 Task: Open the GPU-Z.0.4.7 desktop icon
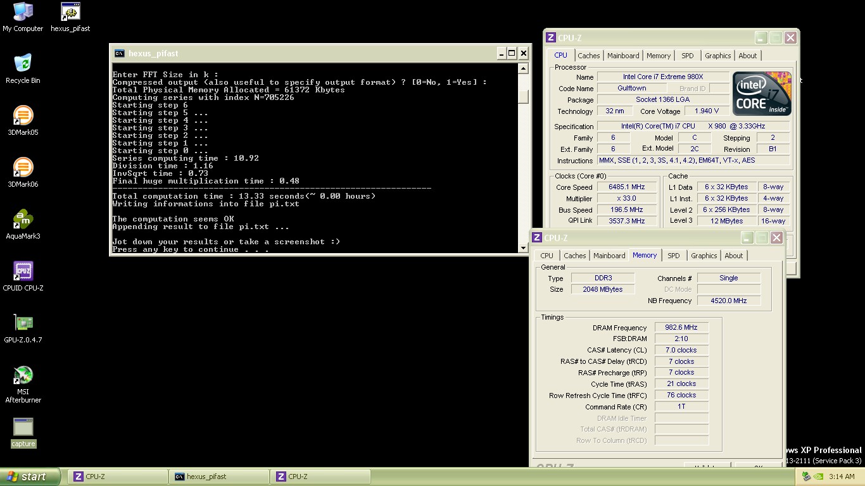click(x=23, y=328)
